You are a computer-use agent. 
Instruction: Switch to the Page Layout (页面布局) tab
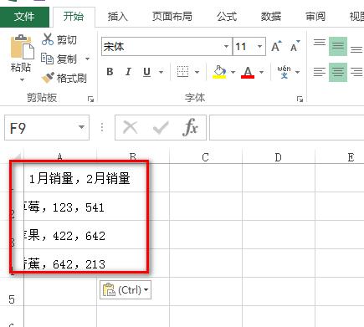[x=172, y=17]
